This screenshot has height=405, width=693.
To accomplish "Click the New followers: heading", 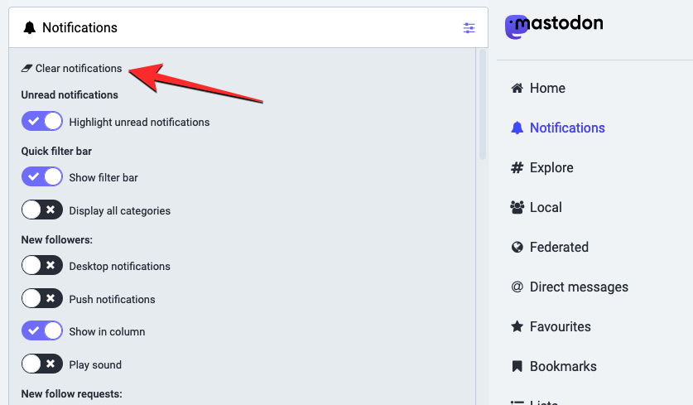I will [x=57, y=239].
